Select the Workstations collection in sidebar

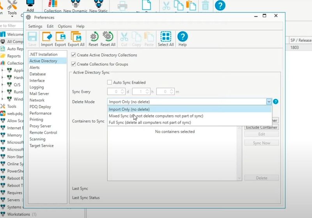[x=18, y=214]
